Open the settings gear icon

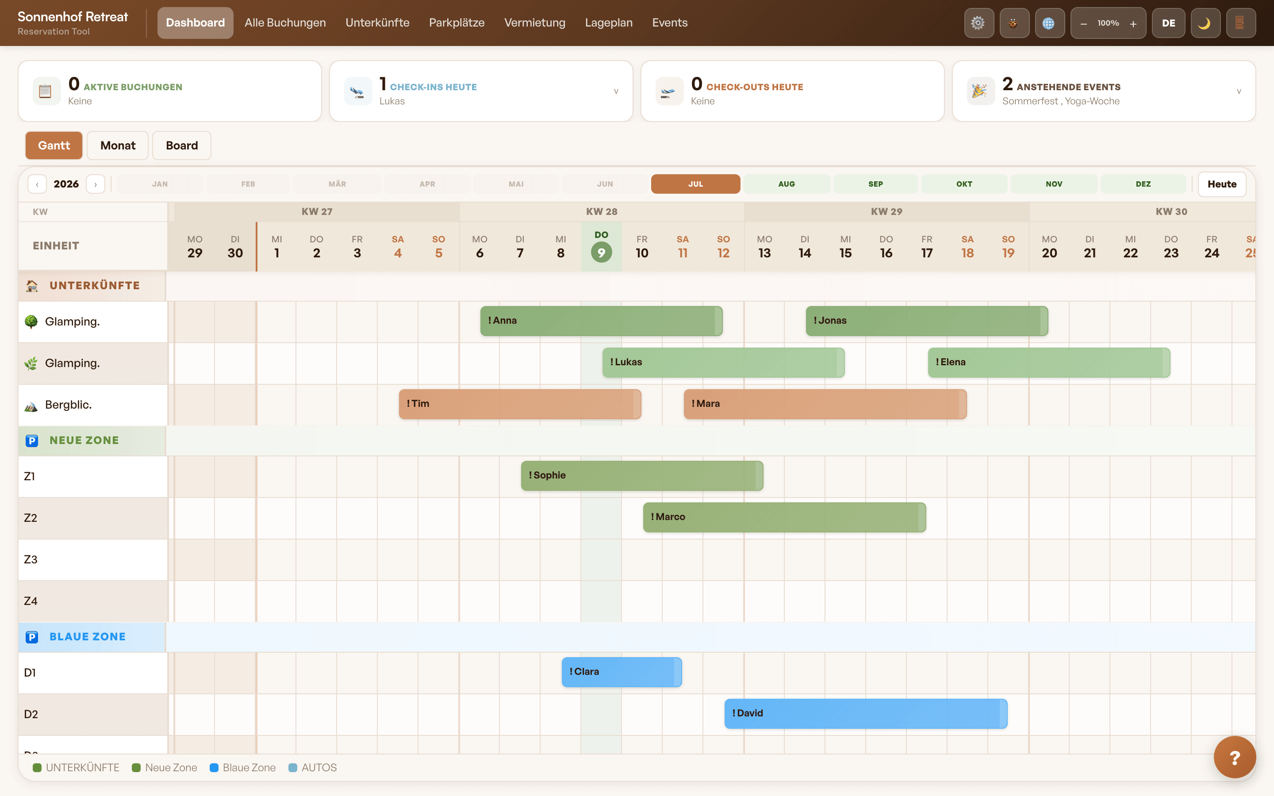(x=979, y=23)
